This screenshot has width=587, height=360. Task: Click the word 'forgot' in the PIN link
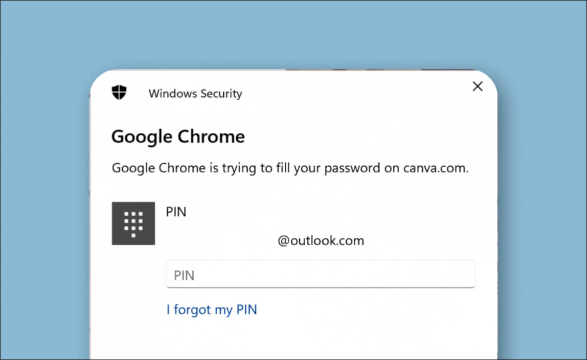coord(193,310)
